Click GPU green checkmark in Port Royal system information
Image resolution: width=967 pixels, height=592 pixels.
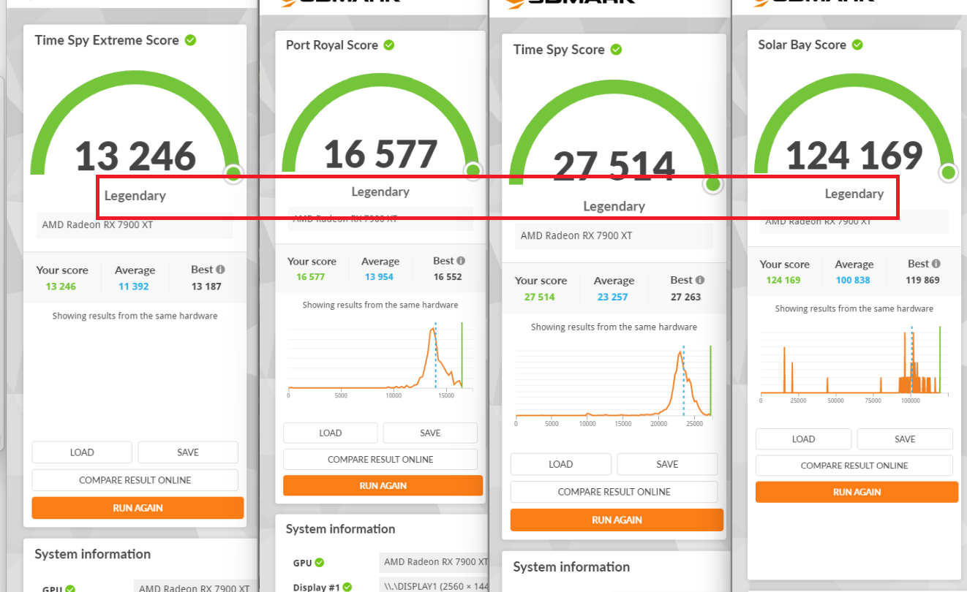[320, 563]
